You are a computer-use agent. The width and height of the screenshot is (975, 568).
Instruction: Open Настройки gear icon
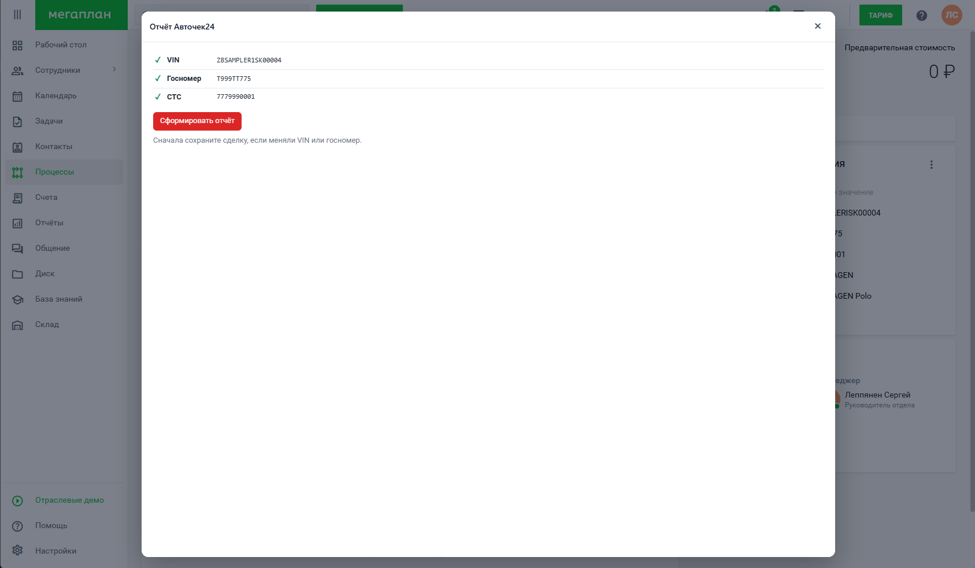coord(17,551)
